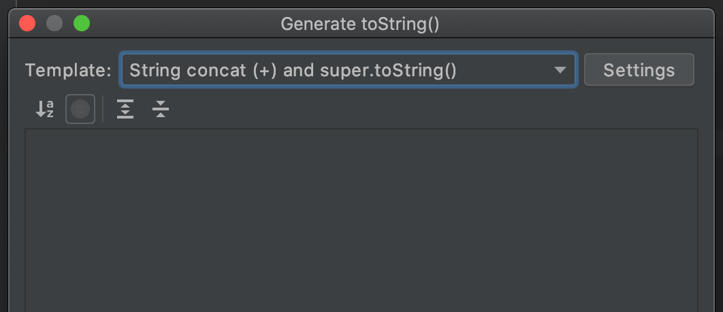This screenshot has width=723, height=312.
Task: Close the Generate toString() dialog
Action: tap(27, 24)
